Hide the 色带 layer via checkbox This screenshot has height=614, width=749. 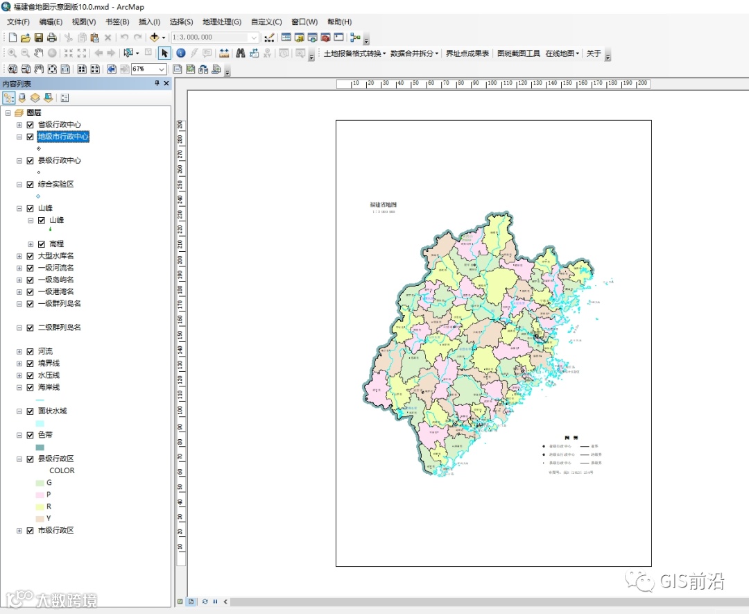point(30,435)
